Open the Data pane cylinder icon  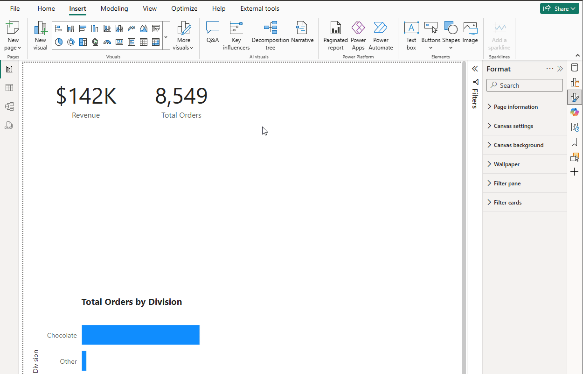tap(575, 68)
